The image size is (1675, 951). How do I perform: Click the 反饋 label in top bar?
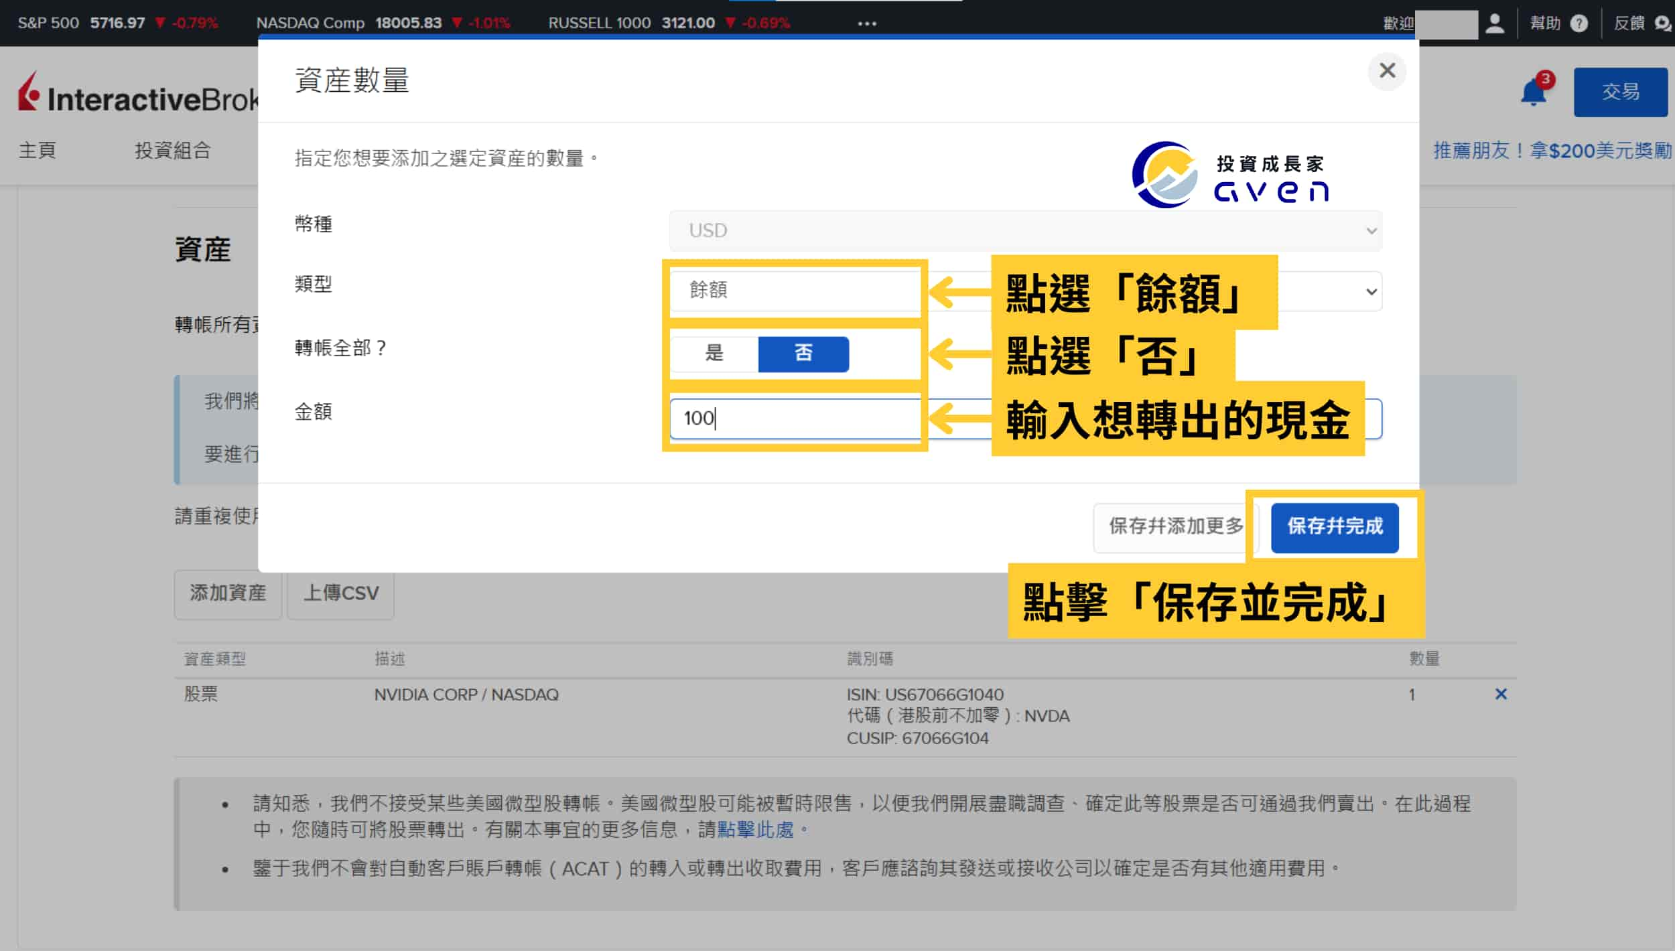[1629, 23]
